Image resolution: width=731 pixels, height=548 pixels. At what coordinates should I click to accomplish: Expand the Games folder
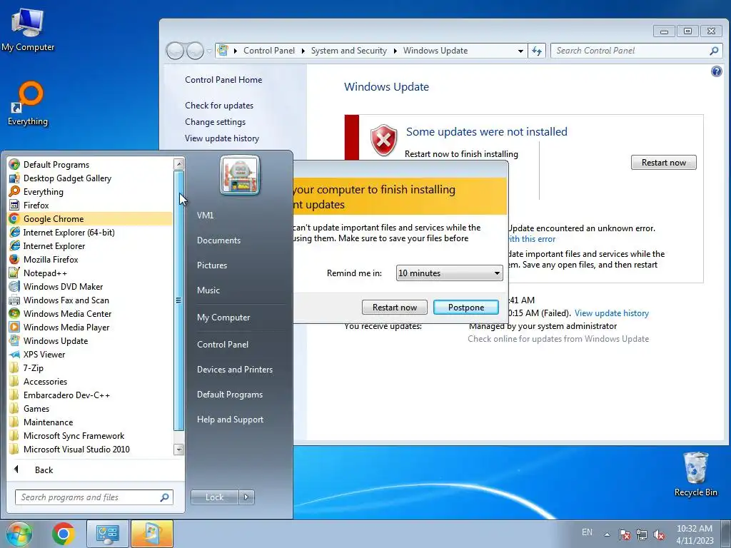click(x=29, y=408)
